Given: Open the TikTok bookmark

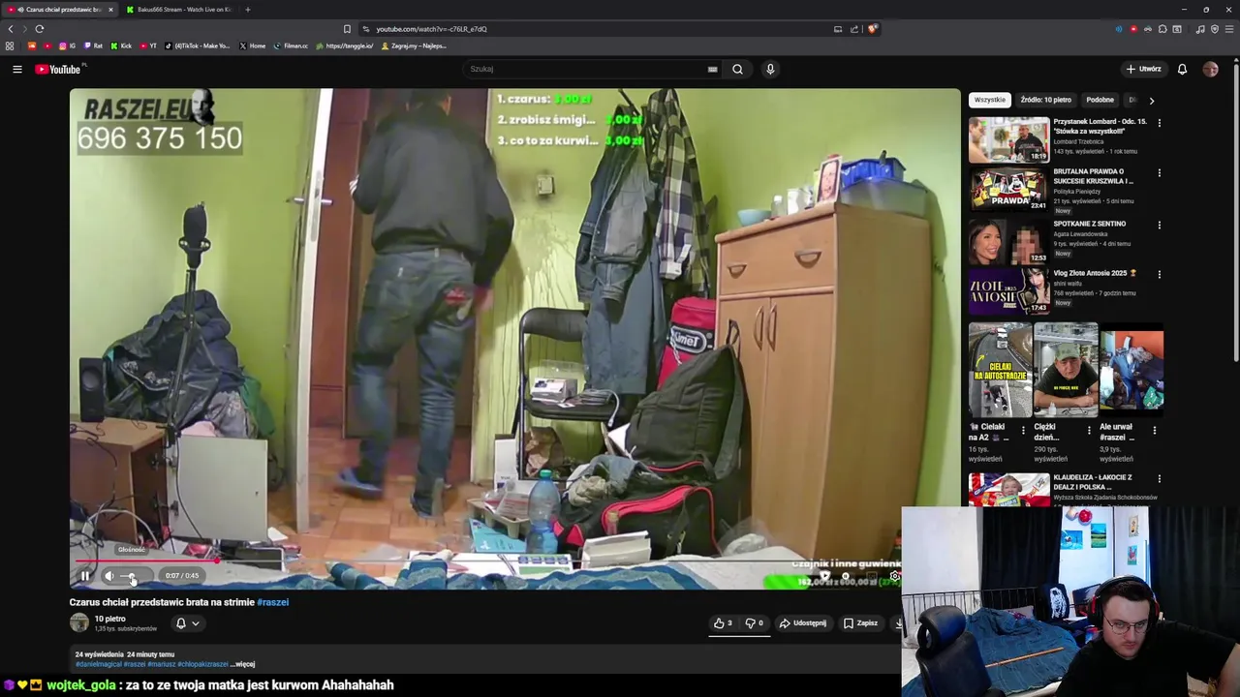Looking at the screenshot, I should [198, 45].
